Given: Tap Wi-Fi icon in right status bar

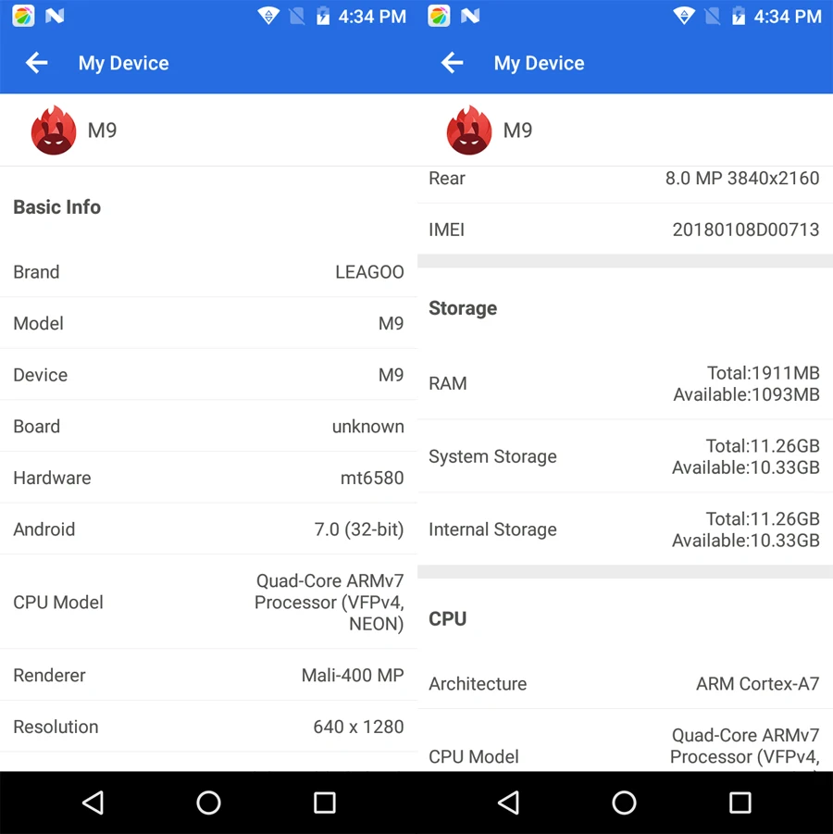Looking at the screenshot, I should click(684, 16).
